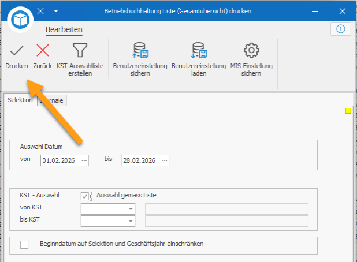Click the Drucken checkmark icon
The image size is (357, 262).
pyautogui.click(x=17, y=51)
